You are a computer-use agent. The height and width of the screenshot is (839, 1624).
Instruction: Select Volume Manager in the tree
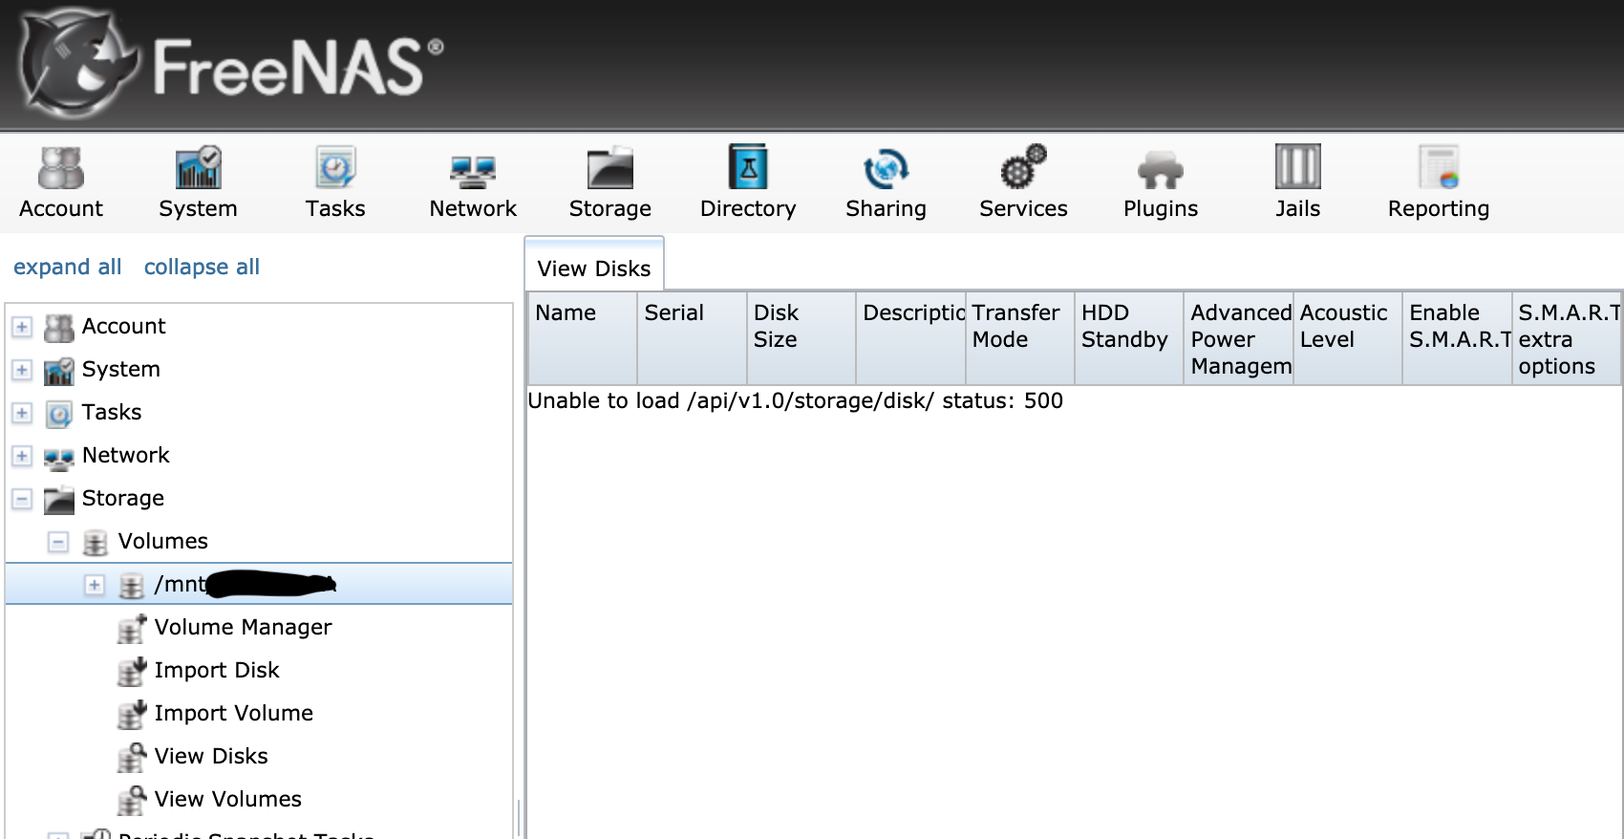[243, 627]
